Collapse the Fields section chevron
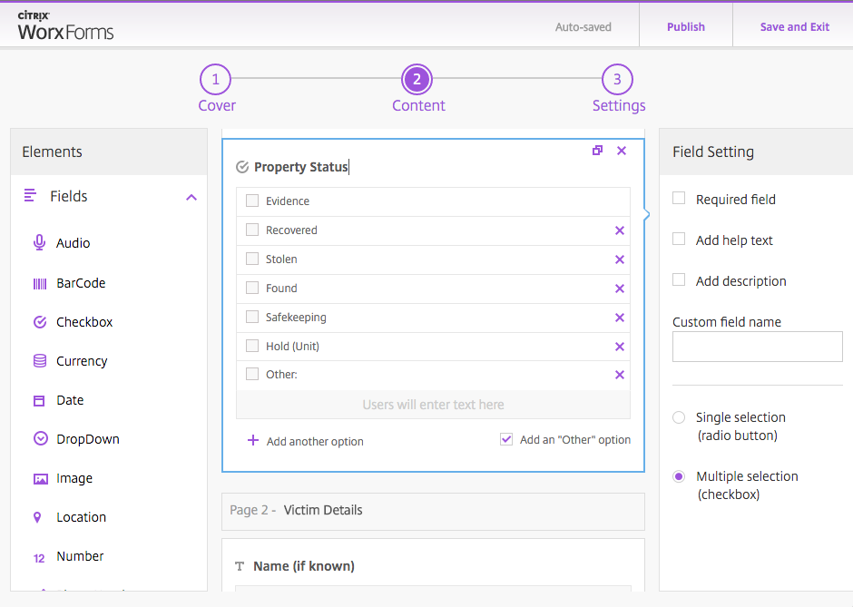853x607 pixels. [191, 197]
